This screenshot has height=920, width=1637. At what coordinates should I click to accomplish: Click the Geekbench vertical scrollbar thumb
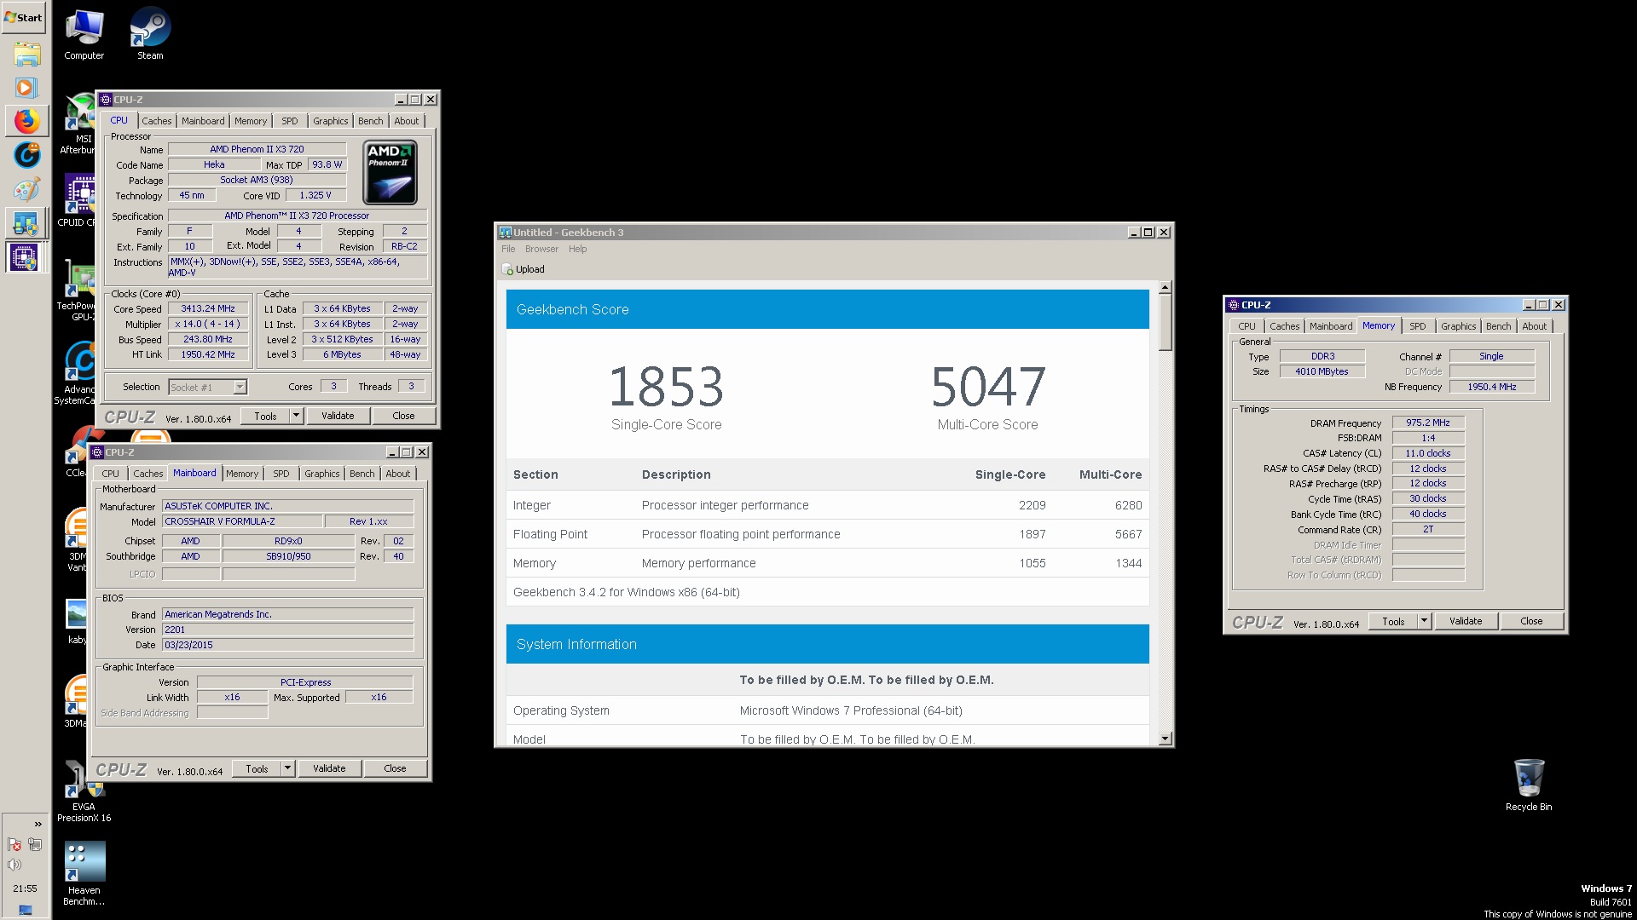click(1166, 323)
